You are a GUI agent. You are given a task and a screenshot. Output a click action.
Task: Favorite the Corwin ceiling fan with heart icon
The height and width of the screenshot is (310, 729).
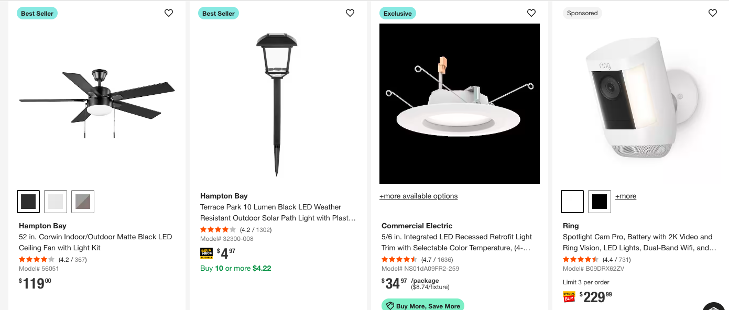click(169, 13)
